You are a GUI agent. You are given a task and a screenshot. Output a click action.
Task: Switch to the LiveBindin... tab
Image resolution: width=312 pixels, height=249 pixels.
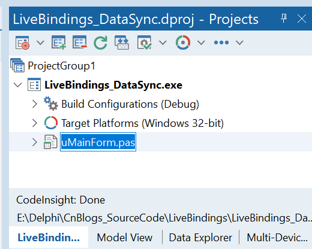point(49,238)
